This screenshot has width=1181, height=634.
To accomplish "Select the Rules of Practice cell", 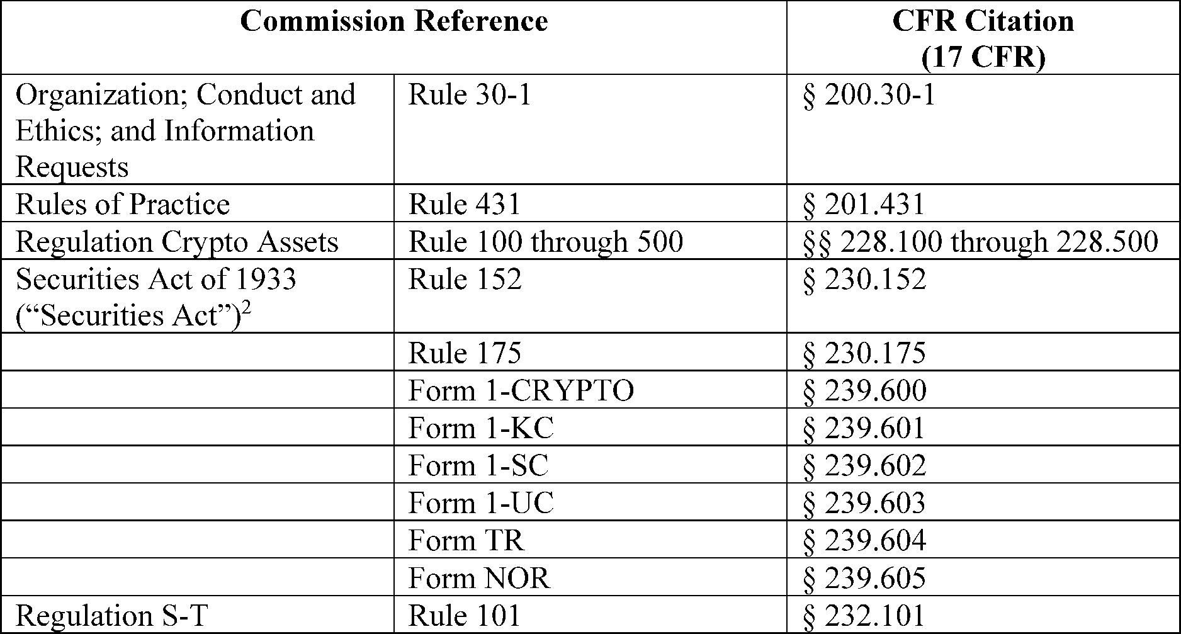I will [198, 203].
